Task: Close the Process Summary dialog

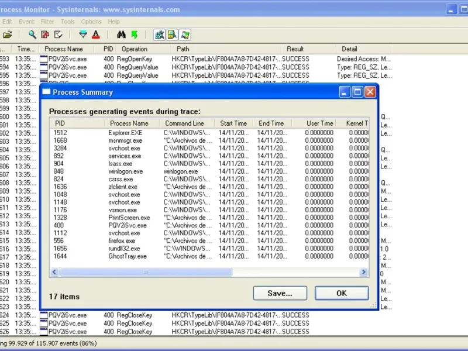Action: point(370,92)
